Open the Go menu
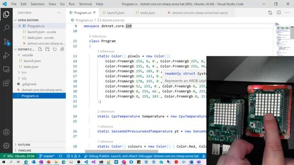The width and height of the screenshot is (294, 165). [62, 4]
